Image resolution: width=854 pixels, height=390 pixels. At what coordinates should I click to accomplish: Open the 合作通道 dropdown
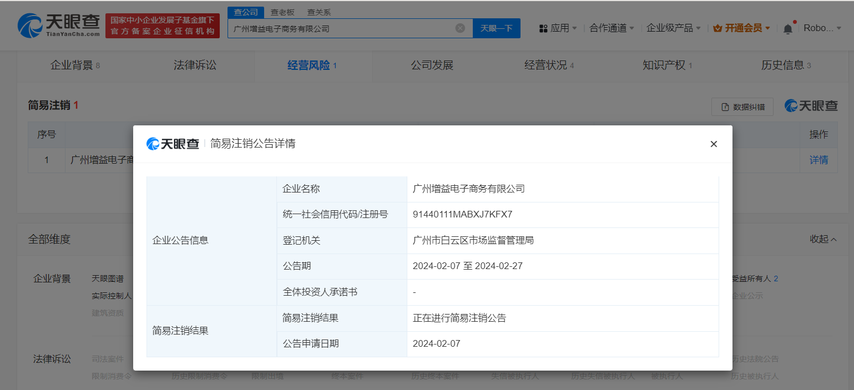point(612,28)
